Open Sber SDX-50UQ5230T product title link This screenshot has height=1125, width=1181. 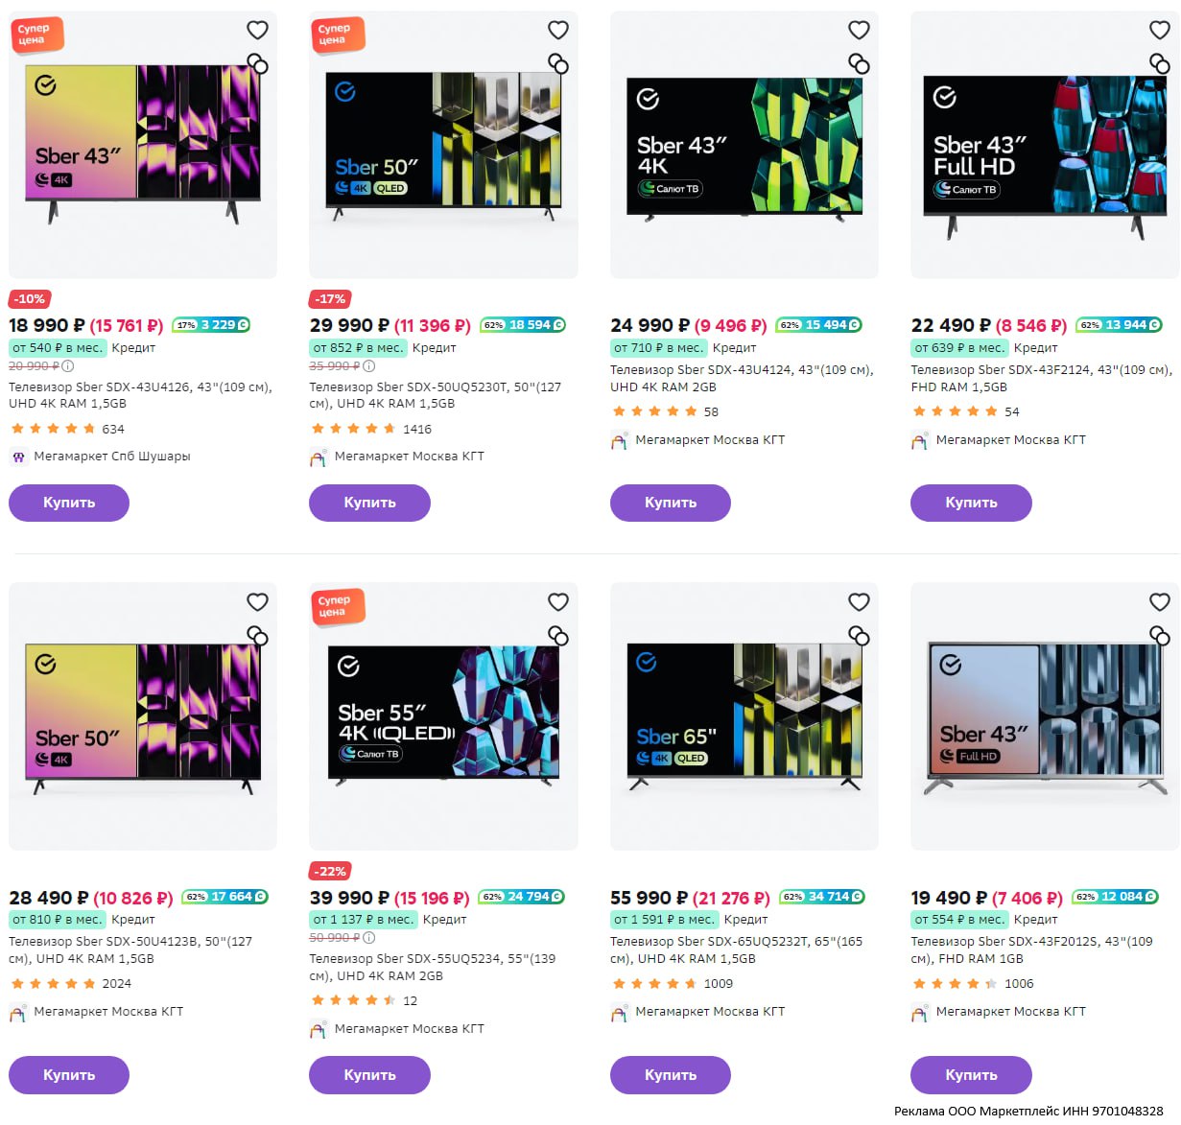435,395
